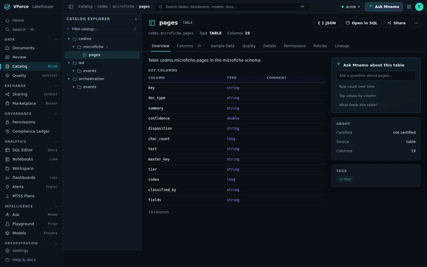Open Permissions in the sidebar
The image size is (427, 267).
[x=31, y=122]
